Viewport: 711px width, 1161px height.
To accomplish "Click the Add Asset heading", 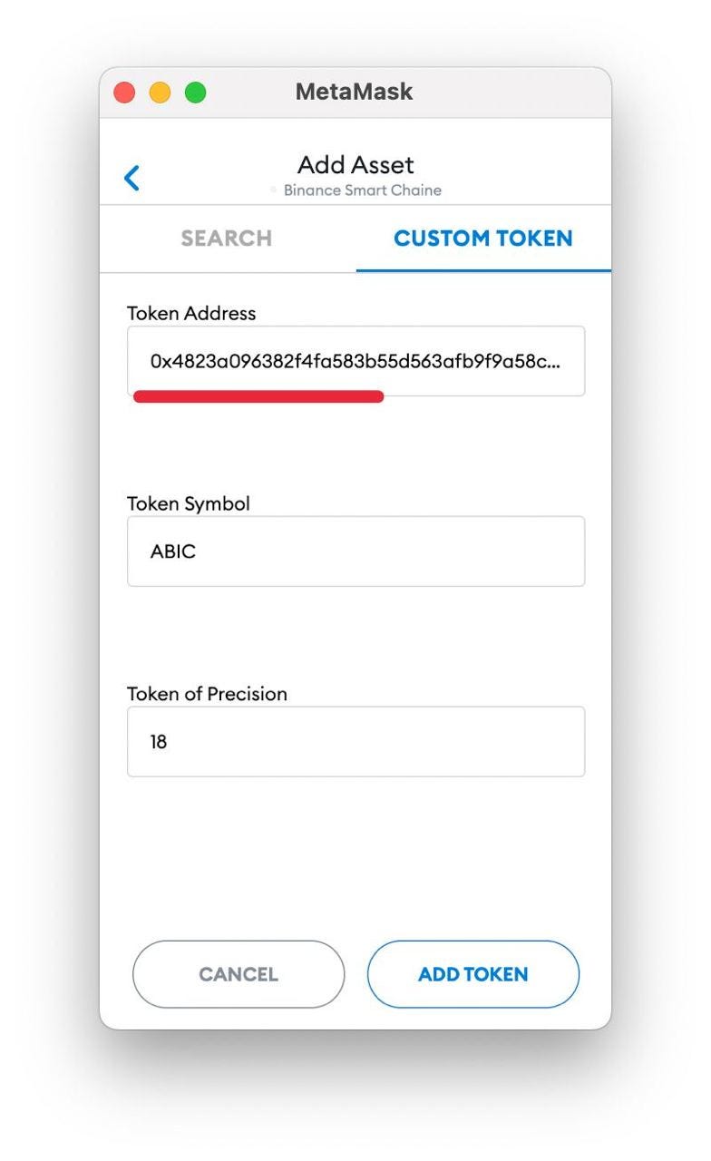I will [x=355, y=165].
